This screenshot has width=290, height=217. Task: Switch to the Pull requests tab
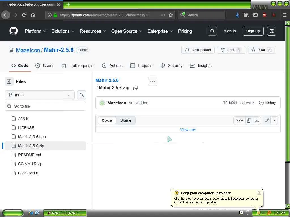pyautogui.click(x=78, y=66)
